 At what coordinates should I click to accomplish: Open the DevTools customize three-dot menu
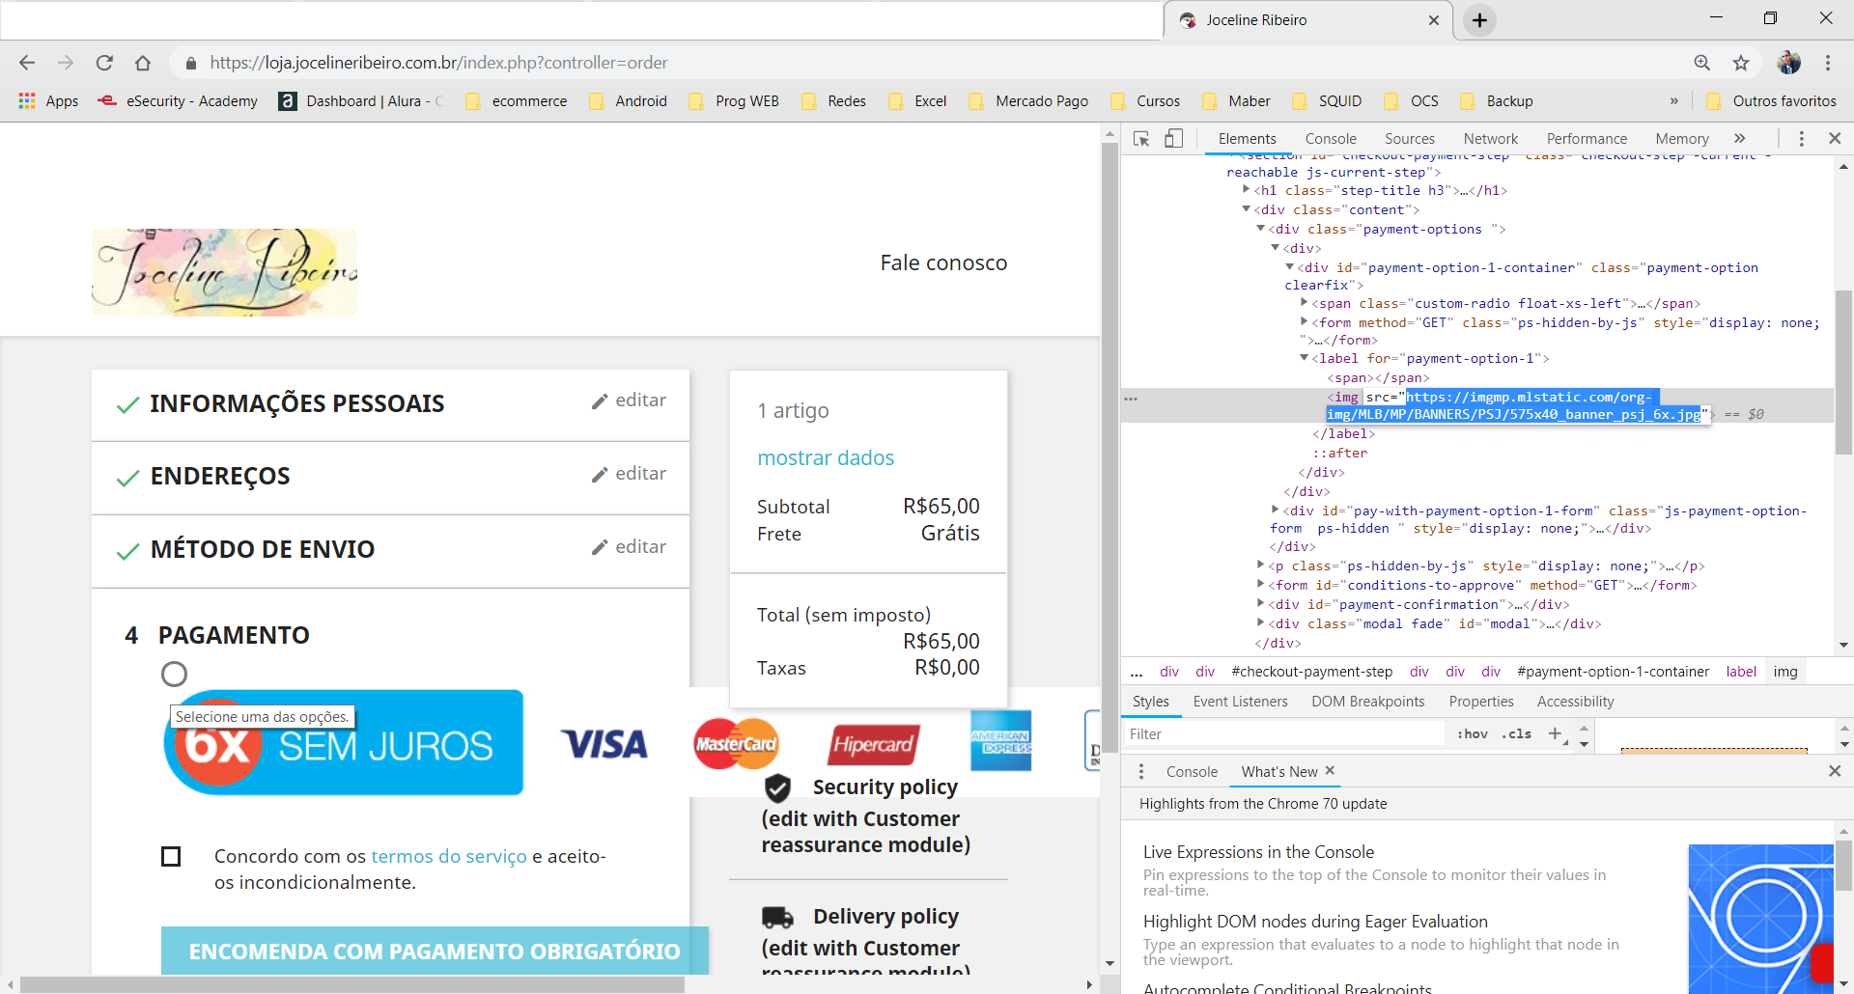(x=1801, y=139)
